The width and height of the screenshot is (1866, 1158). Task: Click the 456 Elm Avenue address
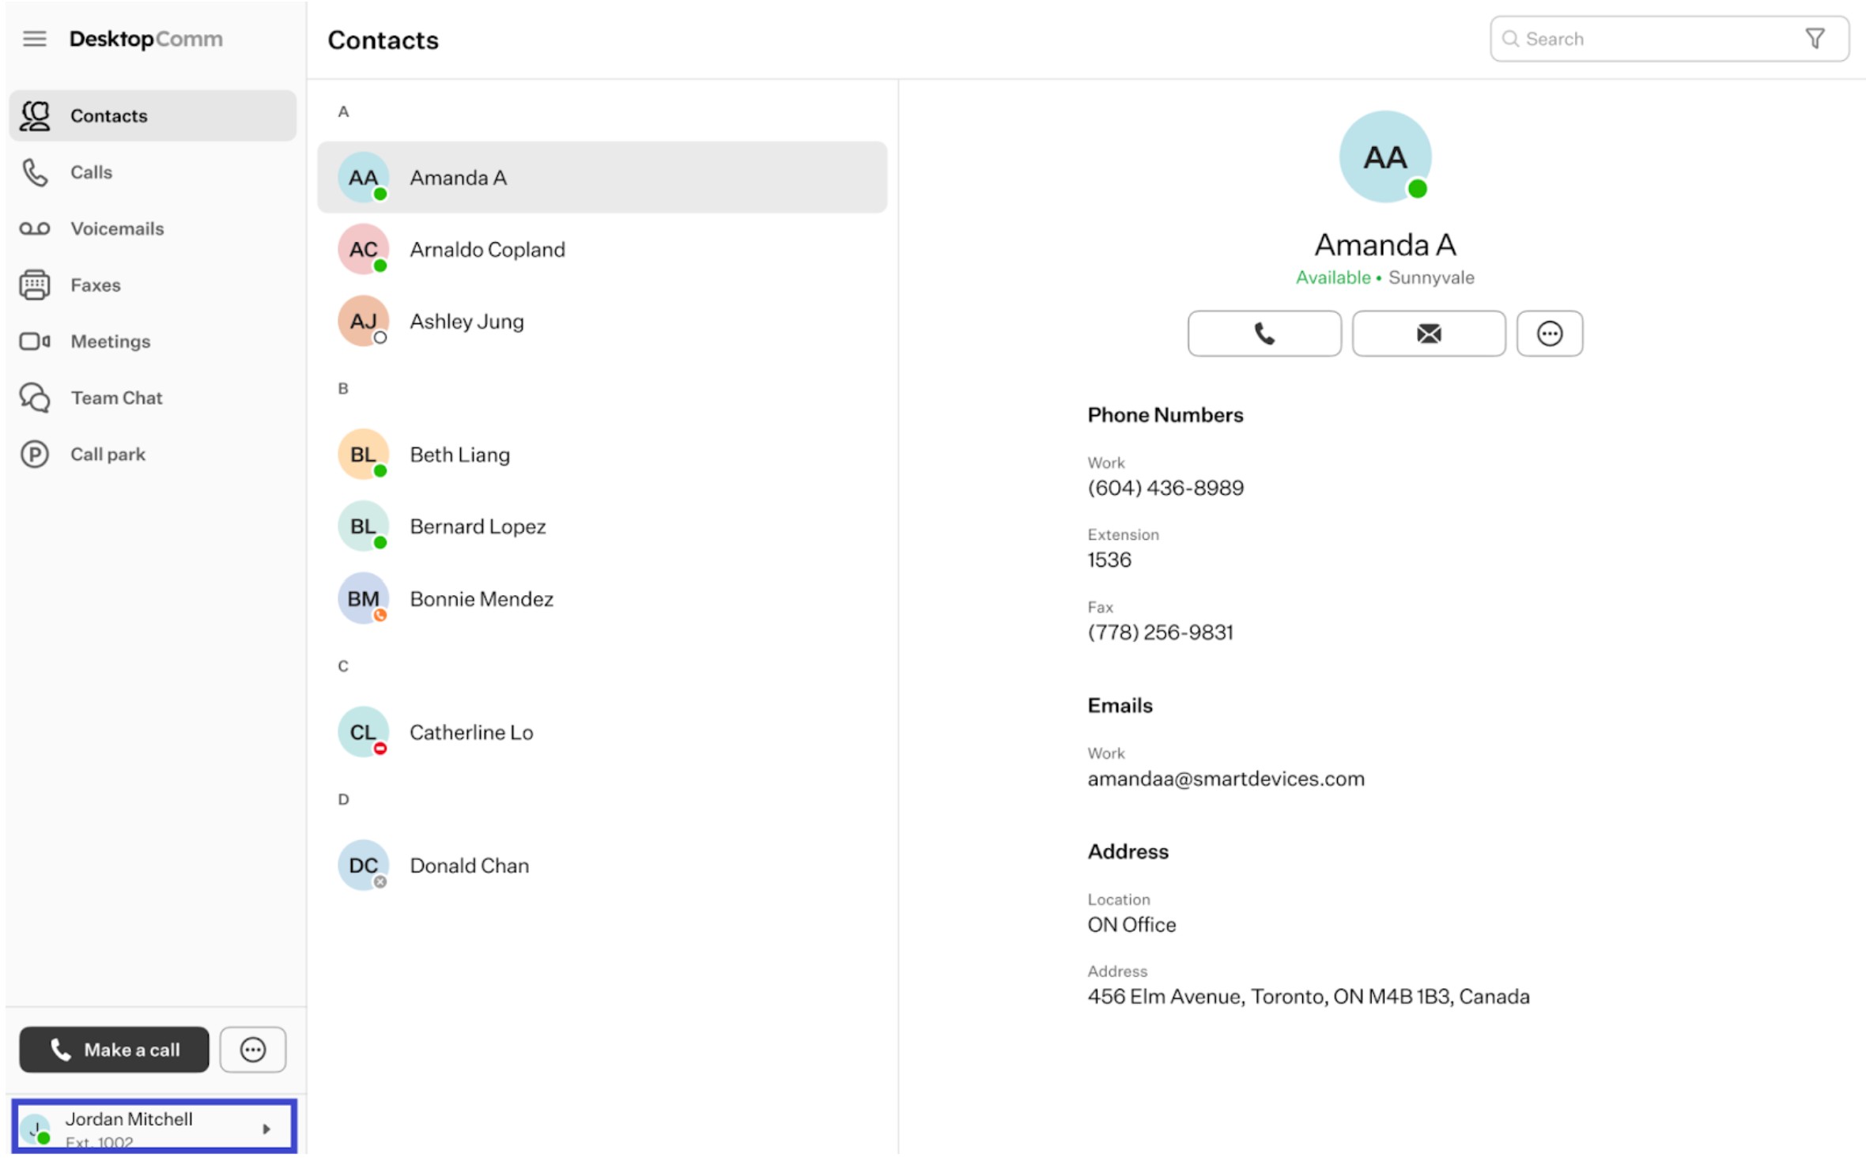point(1309,997)
